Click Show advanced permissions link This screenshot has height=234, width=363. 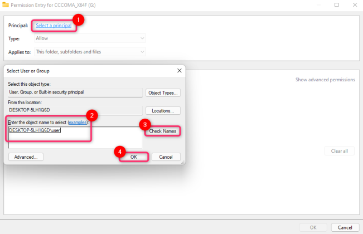coord(325,80)
